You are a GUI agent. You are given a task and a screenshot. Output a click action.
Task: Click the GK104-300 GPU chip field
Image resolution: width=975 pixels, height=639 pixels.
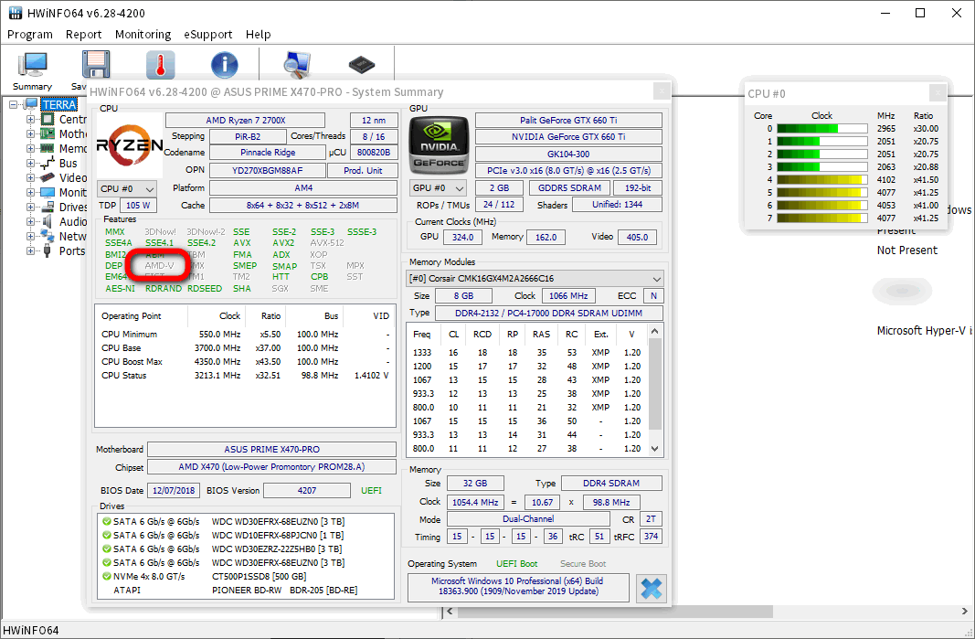[x=568, y=154]
